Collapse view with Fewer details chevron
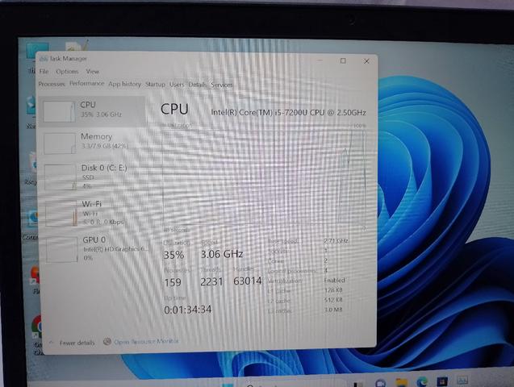This screenshot has height=387, width=514. click(x=51, y=343)
